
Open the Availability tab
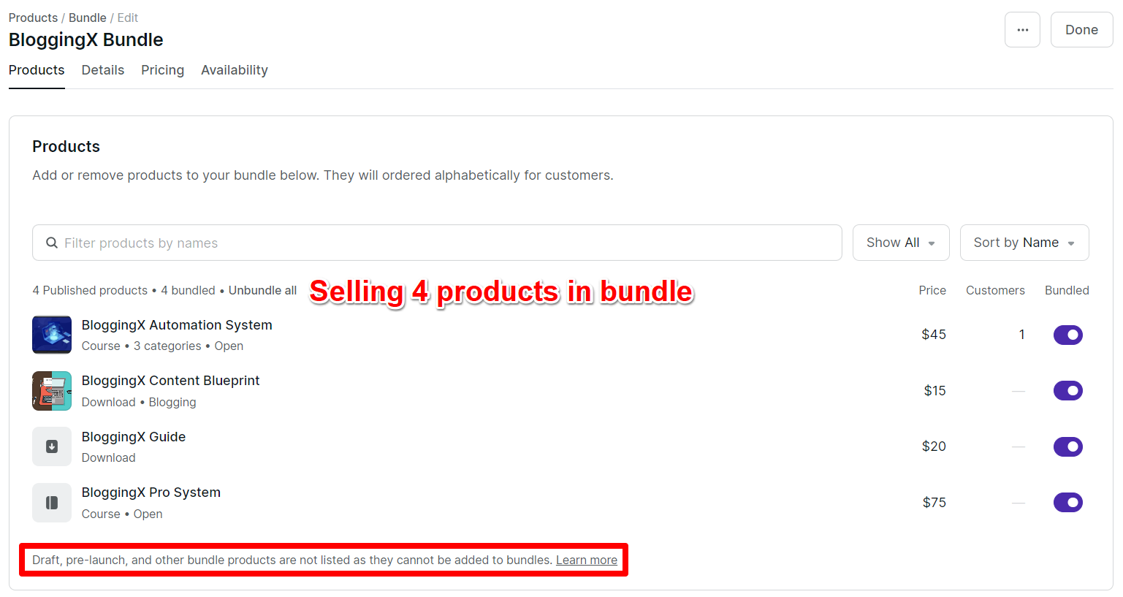(x=235, y=70)
